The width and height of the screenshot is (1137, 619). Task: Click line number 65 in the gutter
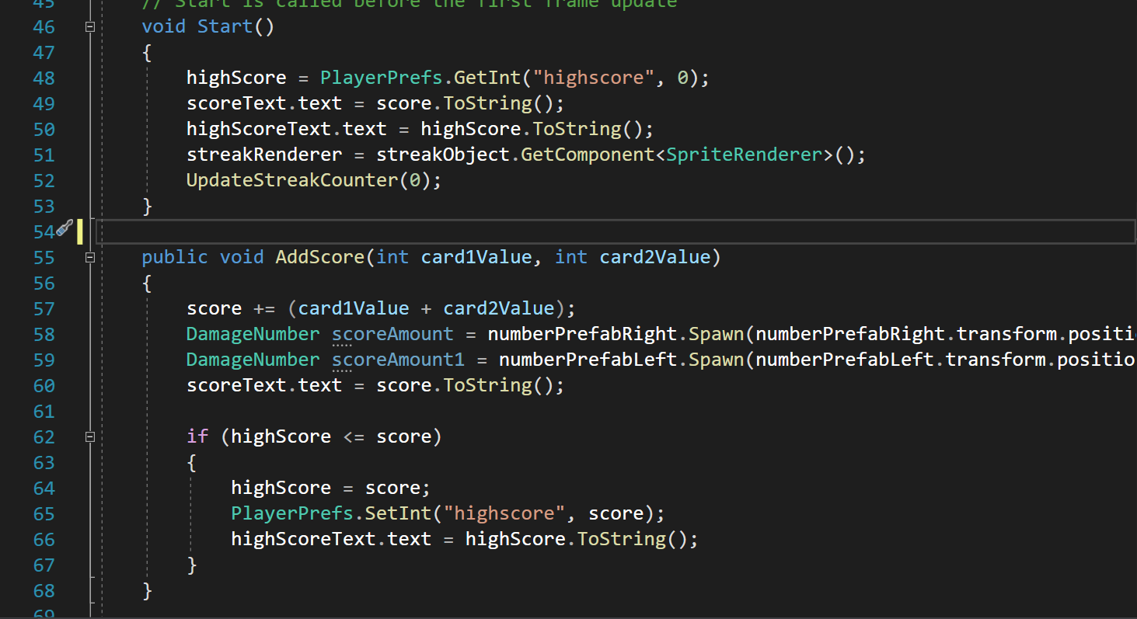pyautogui.click(x=44, y=513)
